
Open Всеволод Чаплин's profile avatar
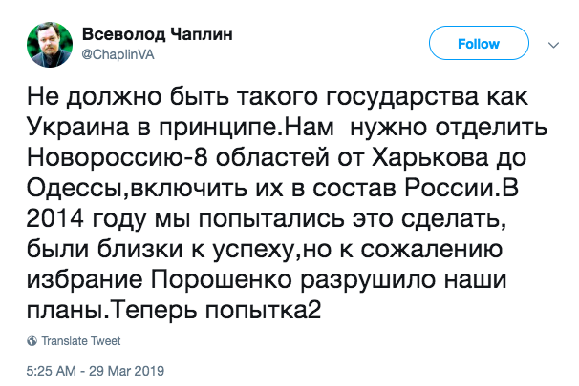tap(50, 45)
